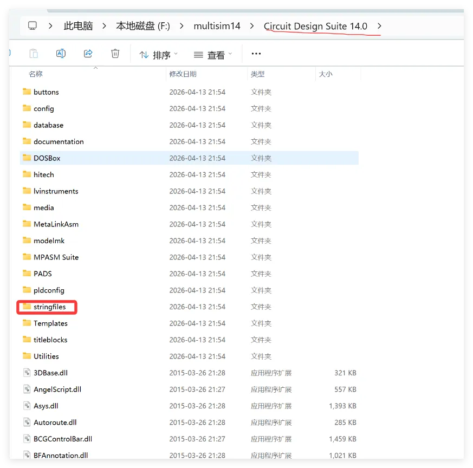
Task: Open the 查看 view dropdown
Action: click(213, 55)
